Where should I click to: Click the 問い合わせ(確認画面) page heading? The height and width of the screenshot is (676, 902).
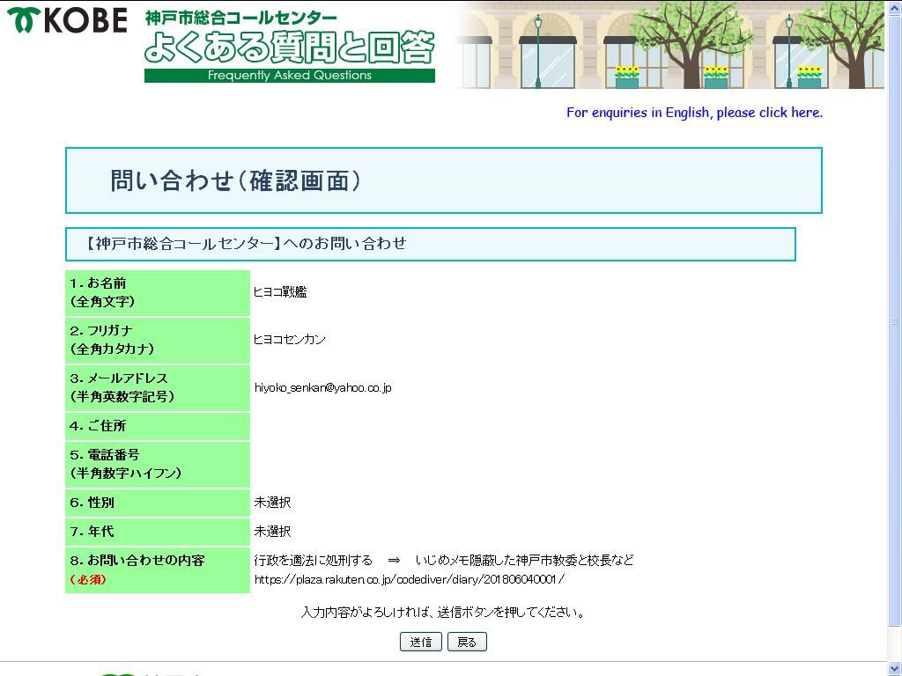(235, 181)
